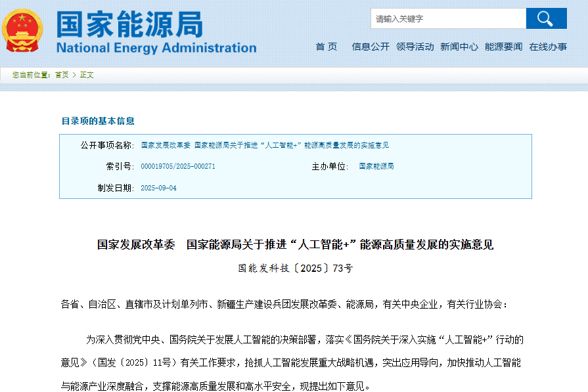Image resolution: width=588 pixels, height=392 pixels.
Task: Click the 国家能源局 host unit link
Action: click(375, 166)
